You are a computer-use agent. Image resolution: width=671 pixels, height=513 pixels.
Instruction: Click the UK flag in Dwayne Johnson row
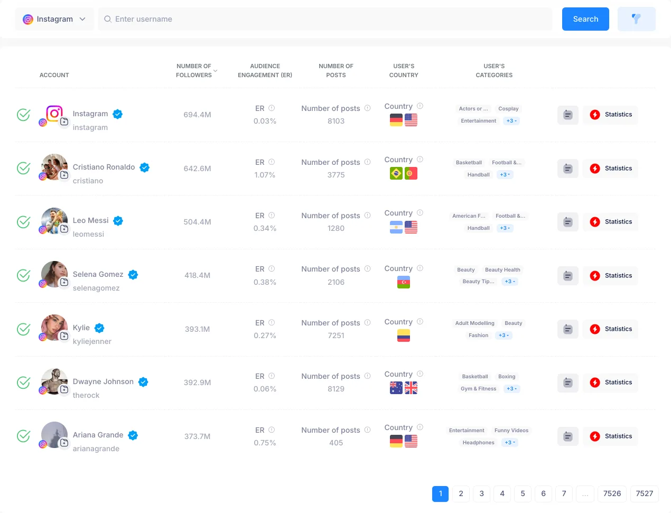pos(411,388)
